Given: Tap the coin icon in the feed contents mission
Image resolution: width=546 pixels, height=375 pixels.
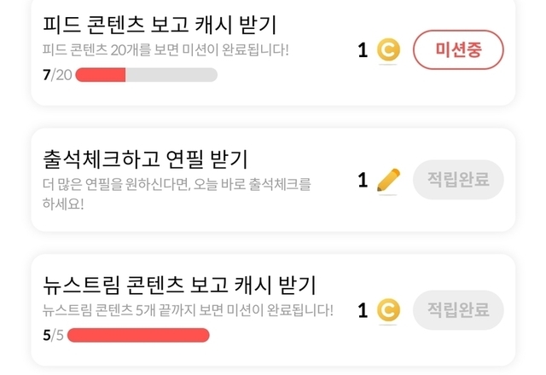Looking at the screenshot, I should pyautogui.click(x=388, y=51).
